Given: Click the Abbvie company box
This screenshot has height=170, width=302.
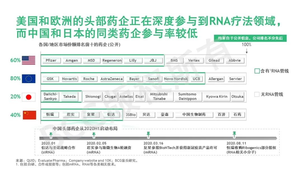Looking at the screenshot, I should (x=235, y=60).
